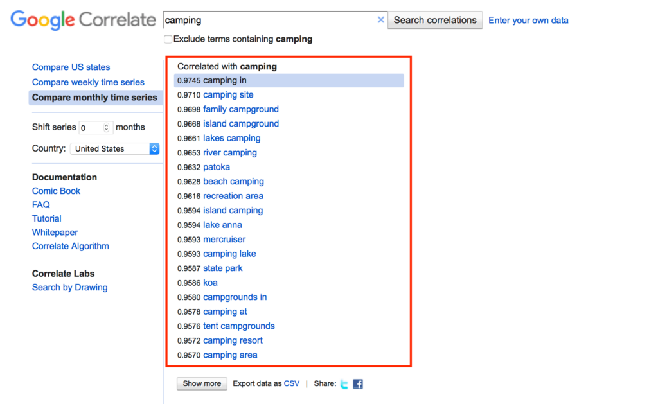Open the FAQ documentation page
The width and height of the screenshot is (658, 404).
click(x=40, y=204)
